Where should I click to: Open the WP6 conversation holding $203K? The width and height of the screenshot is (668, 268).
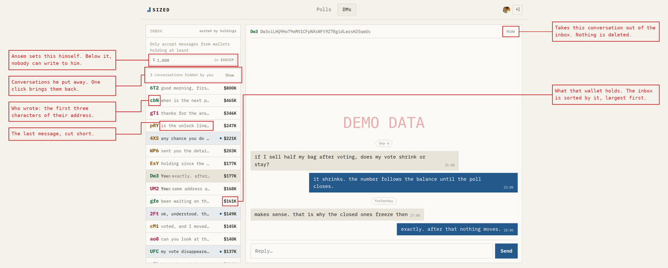[x=193, y=151]
